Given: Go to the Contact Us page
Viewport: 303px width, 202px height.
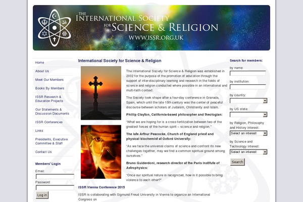Looking at the screenshot, I should (43, 152).
